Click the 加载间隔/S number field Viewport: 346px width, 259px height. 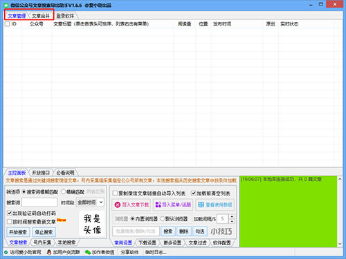pyautogui.click(x=223, y=219)
